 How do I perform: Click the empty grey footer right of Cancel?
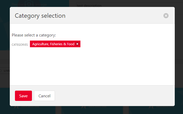click(x=113, y=96)
